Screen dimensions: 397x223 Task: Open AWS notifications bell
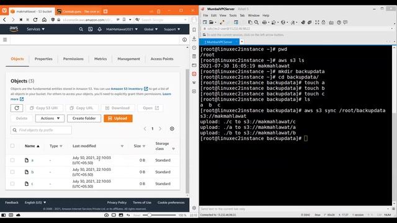(99, 29)
